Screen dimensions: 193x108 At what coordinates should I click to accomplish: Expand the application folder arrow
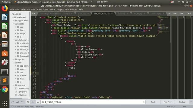[x=14, y=21]
